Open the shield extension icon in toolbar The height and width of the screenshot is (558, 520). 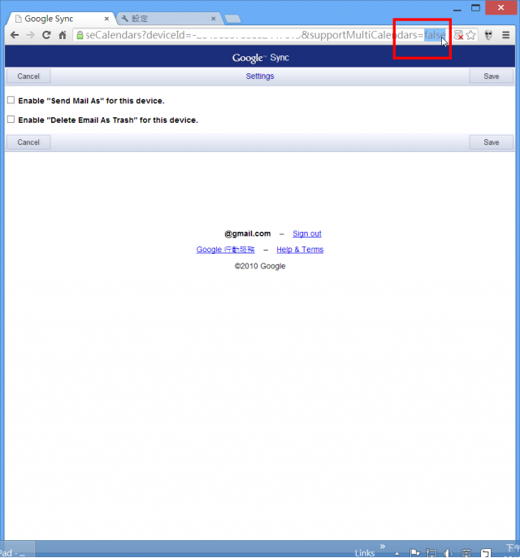488,35
